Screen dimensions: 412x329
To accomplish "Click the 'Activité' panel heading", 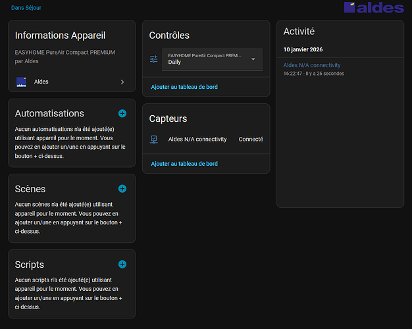I will (x=299, y=32).
